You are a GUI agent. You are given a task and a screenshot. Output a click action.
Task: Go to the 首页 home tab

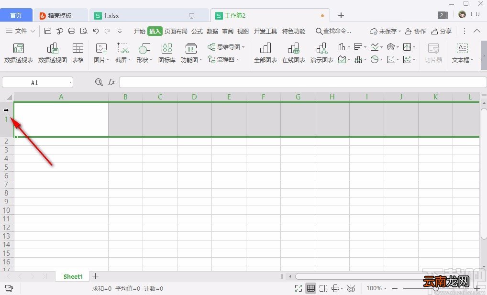click(x=16, y=15)
